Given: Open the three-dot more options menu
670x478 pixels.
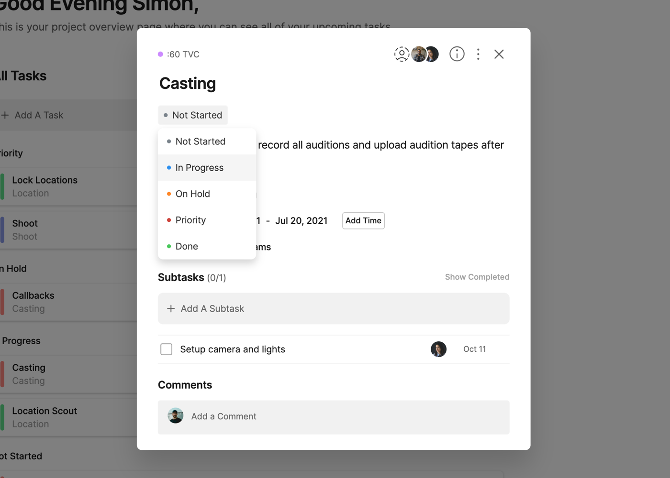Looking at the screenshot, I should (478, 54).
